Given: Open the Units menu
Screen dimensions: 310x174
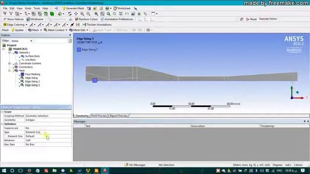Looking at the screenshot, I should click(28, 8).
